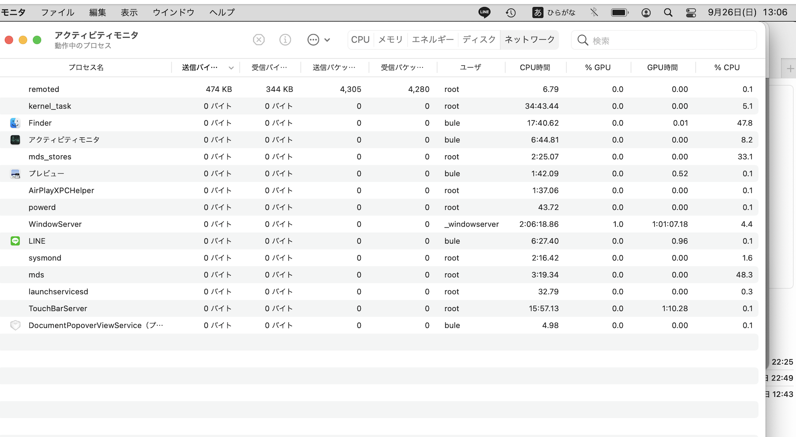Switch to the ディスク tab
The height and width of the screenshot is (437, 796).
[479, 40]
